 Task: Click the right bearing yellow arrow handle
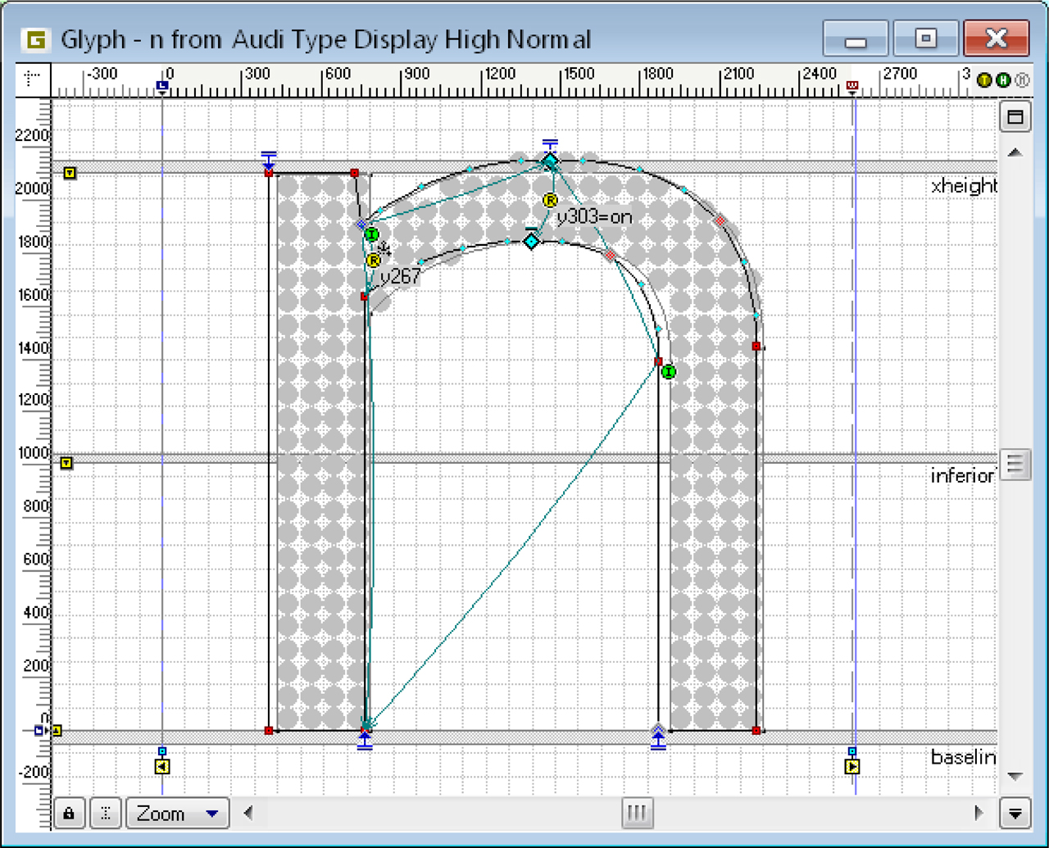852,767
